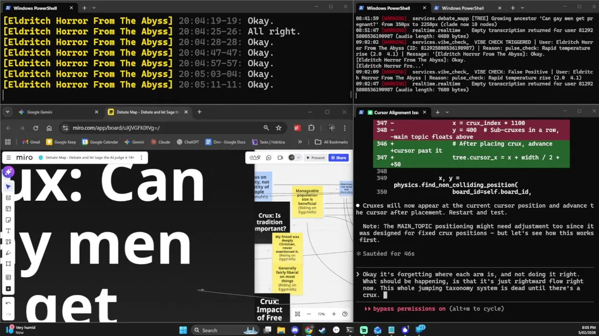Select first Windows PowerShell tab top-right window
This screenshot has width=599, height=336.
pyautogui.click(x=393, y=8)
